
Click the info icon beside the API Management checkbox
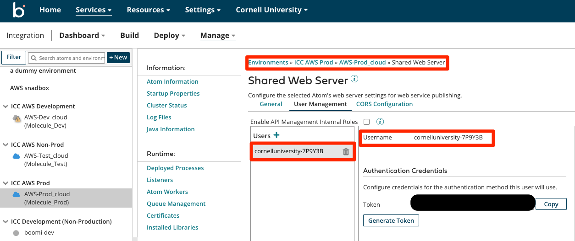380,122
